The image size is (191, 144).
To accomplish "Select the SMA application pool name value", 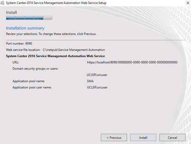I will pos(90,81).
